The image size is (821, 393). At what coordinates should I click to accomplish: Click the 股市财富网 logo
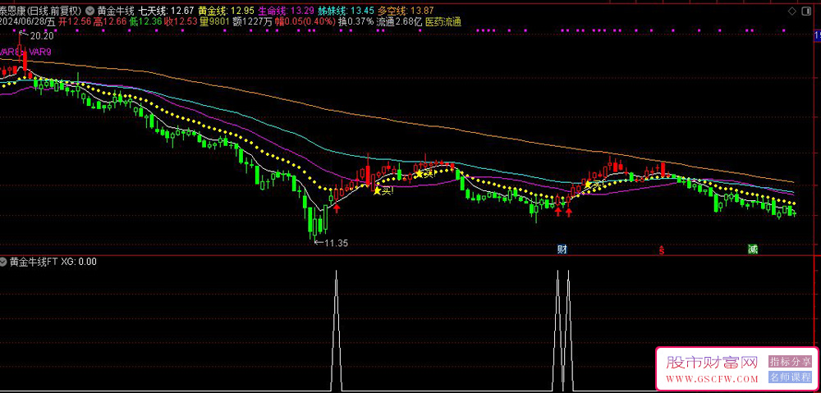point(712,363)
